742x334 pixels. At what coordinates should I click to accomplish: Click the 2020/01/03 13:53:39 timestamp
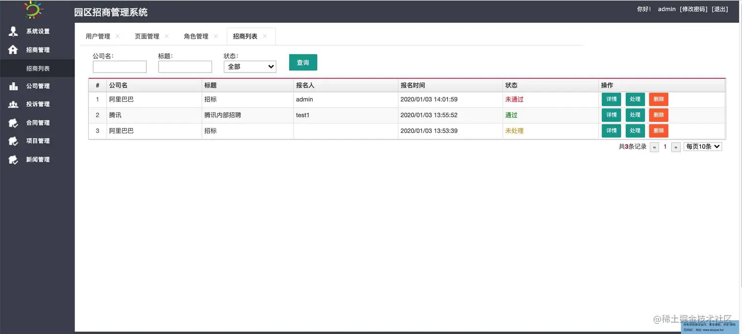coord(429,131)
